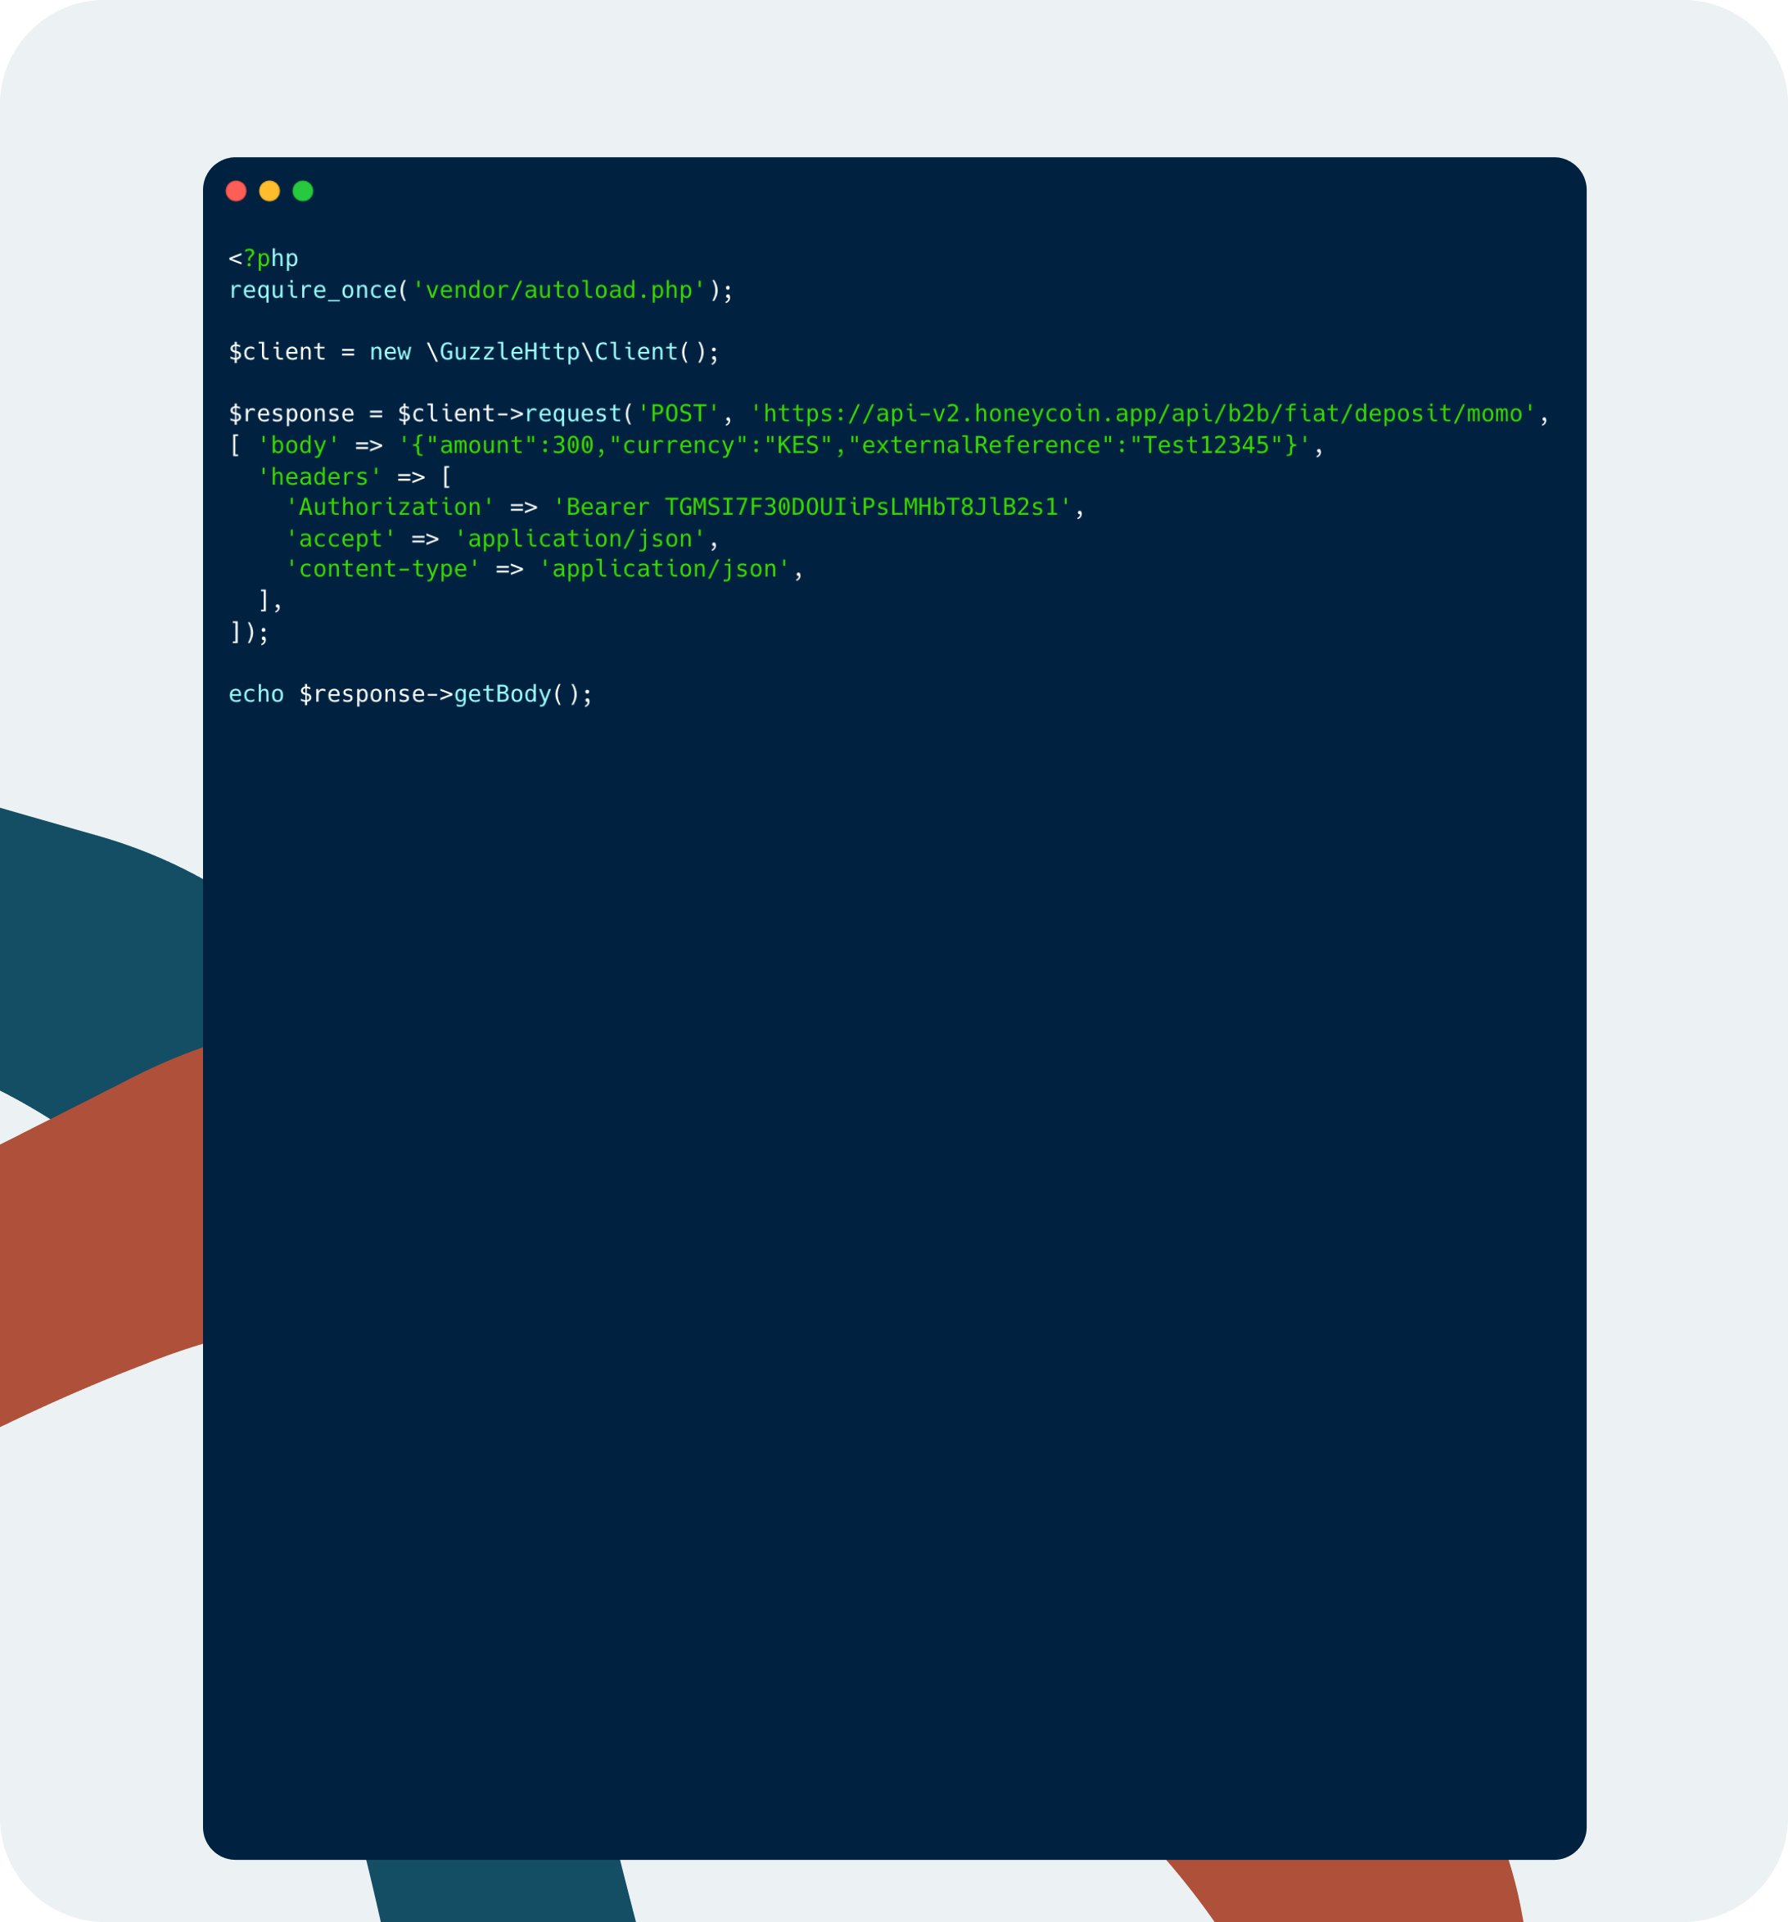
Task: Click 'getBody' method call
Action: point(502,695)
